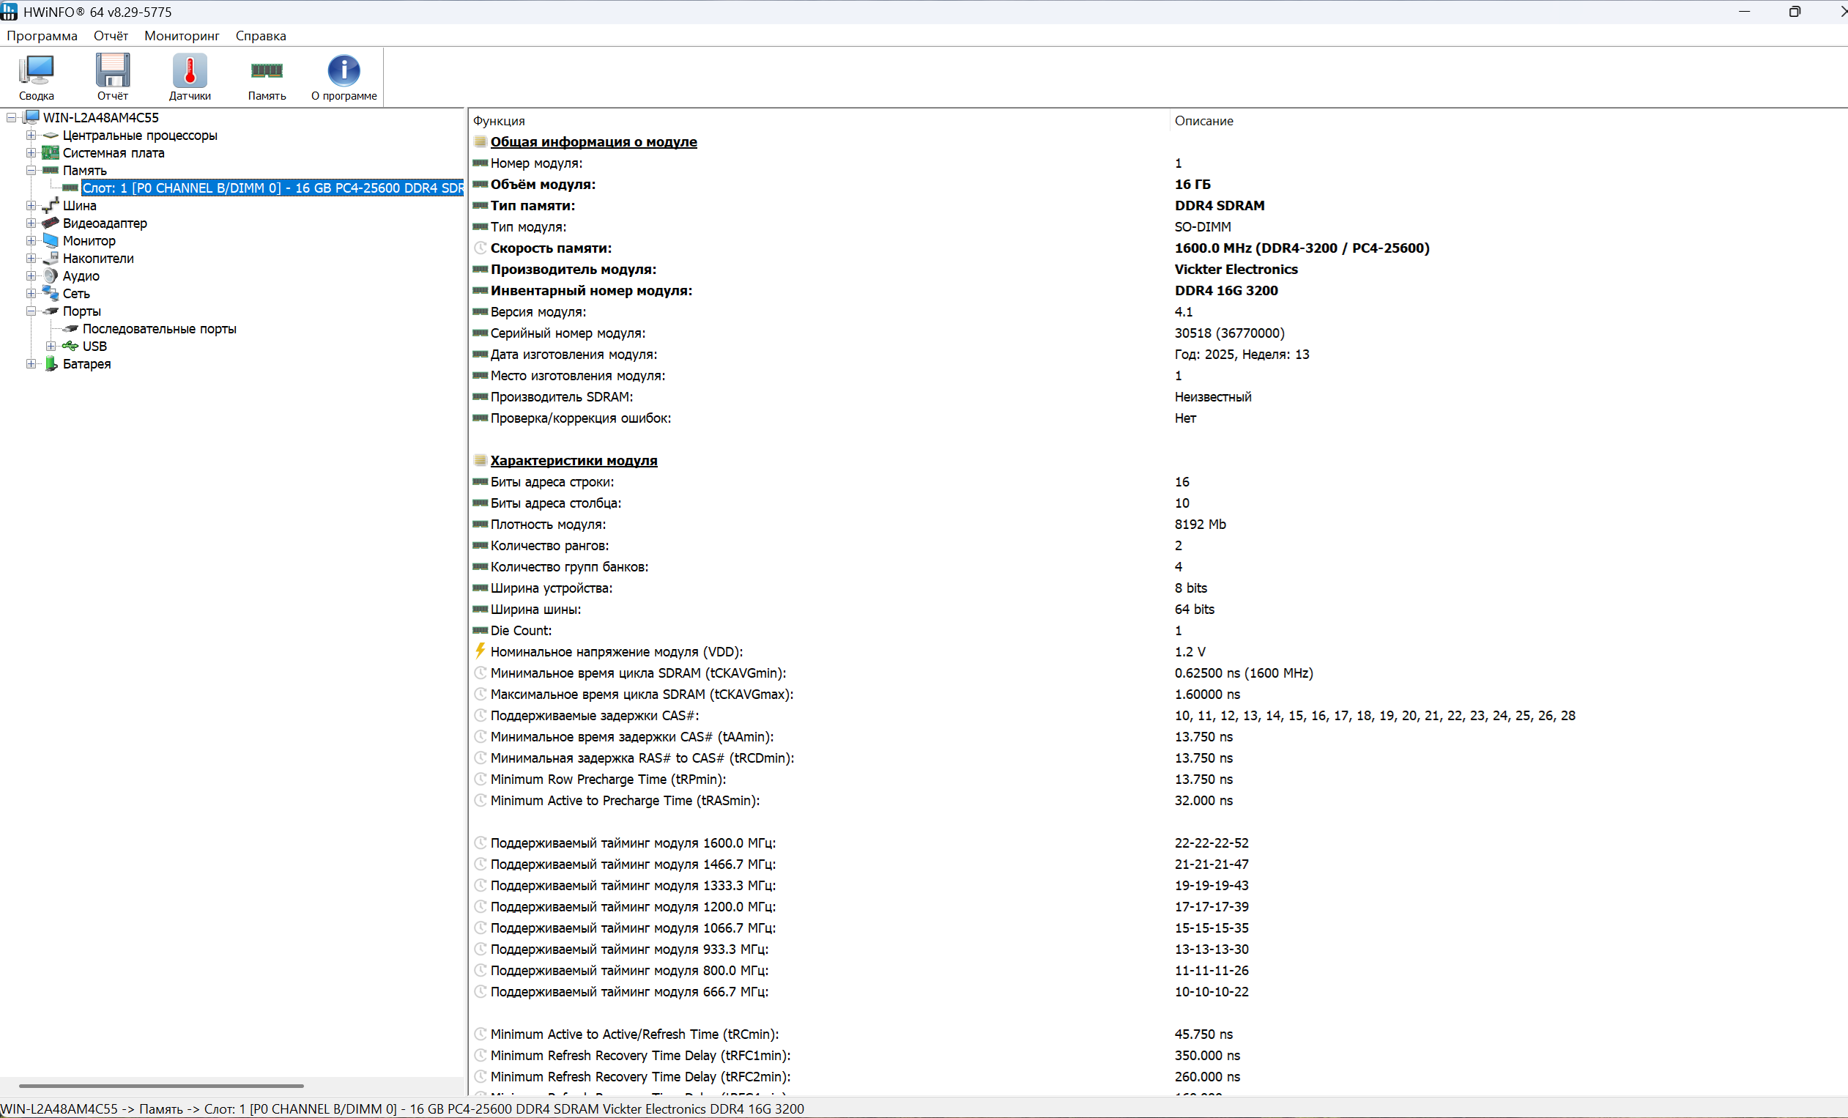Click the tree panel horizontal scrollbar
The width and height of the screenshot is (1848, 1118).
161,1085
